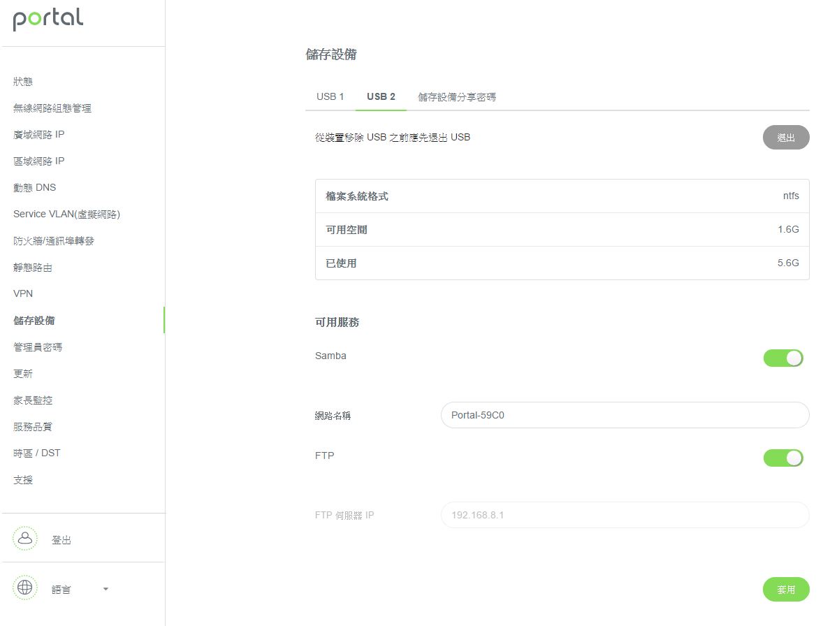Click the 1.6G available space value
Screen dimensions: 823x626
click(x=788, y=229)
